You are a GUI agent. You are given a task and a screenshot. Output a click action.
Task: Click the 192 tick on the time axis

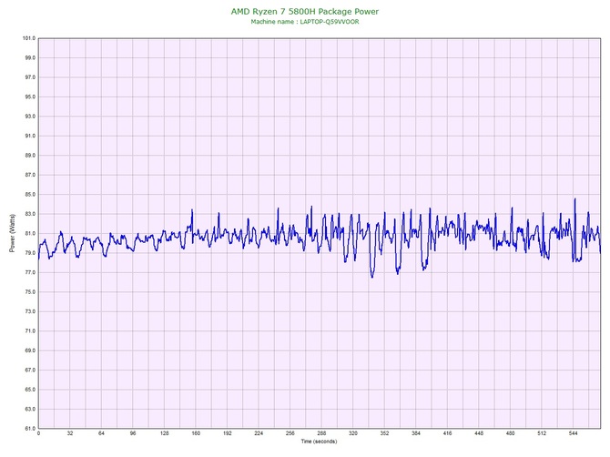(228, 433)
